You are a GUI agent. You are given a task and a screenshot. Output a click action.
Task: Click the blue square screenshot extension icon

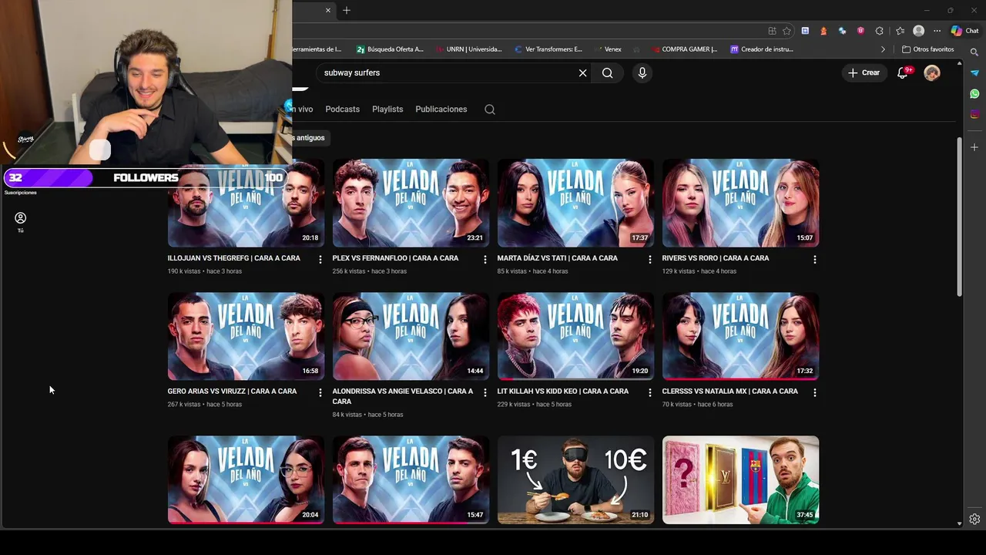click(805, 31)
